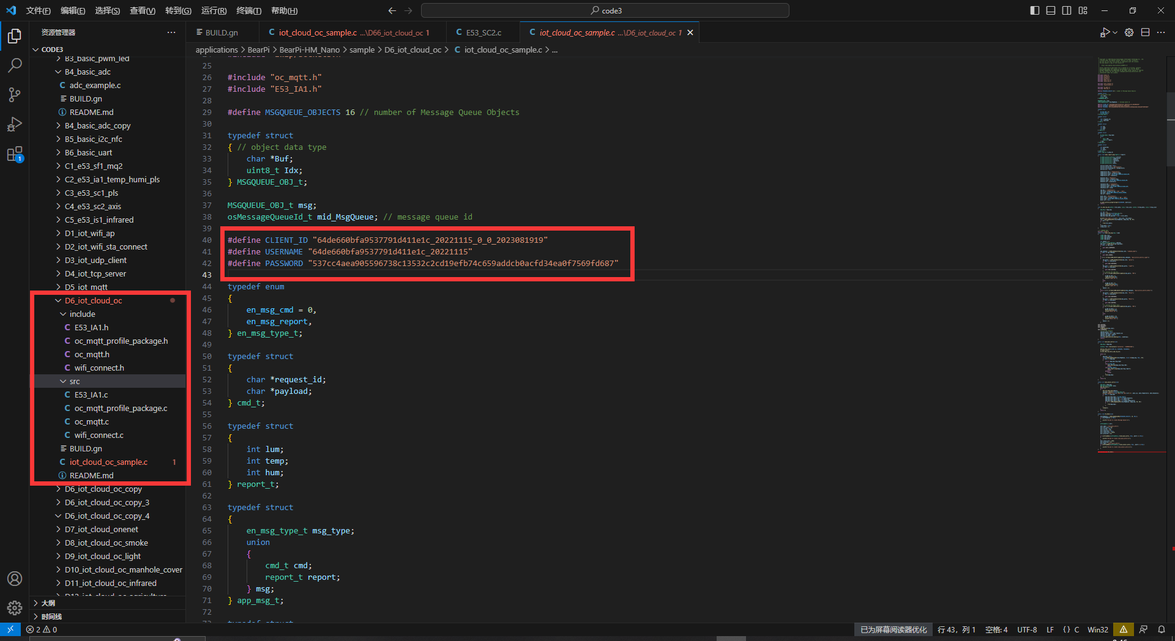1175x641 pixels.
Task: Change indentation via 空格: 4
Action: [996, 629]
